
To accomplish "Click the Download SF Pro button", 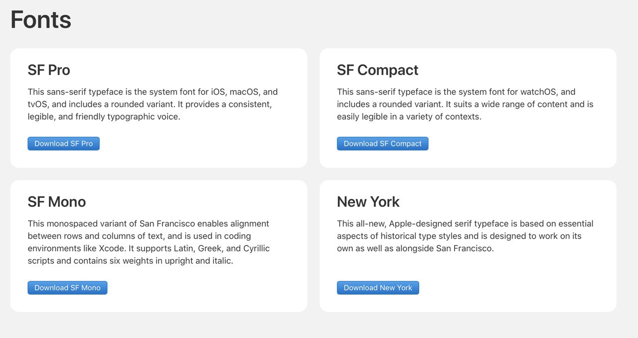I will [x=63, y=144].
